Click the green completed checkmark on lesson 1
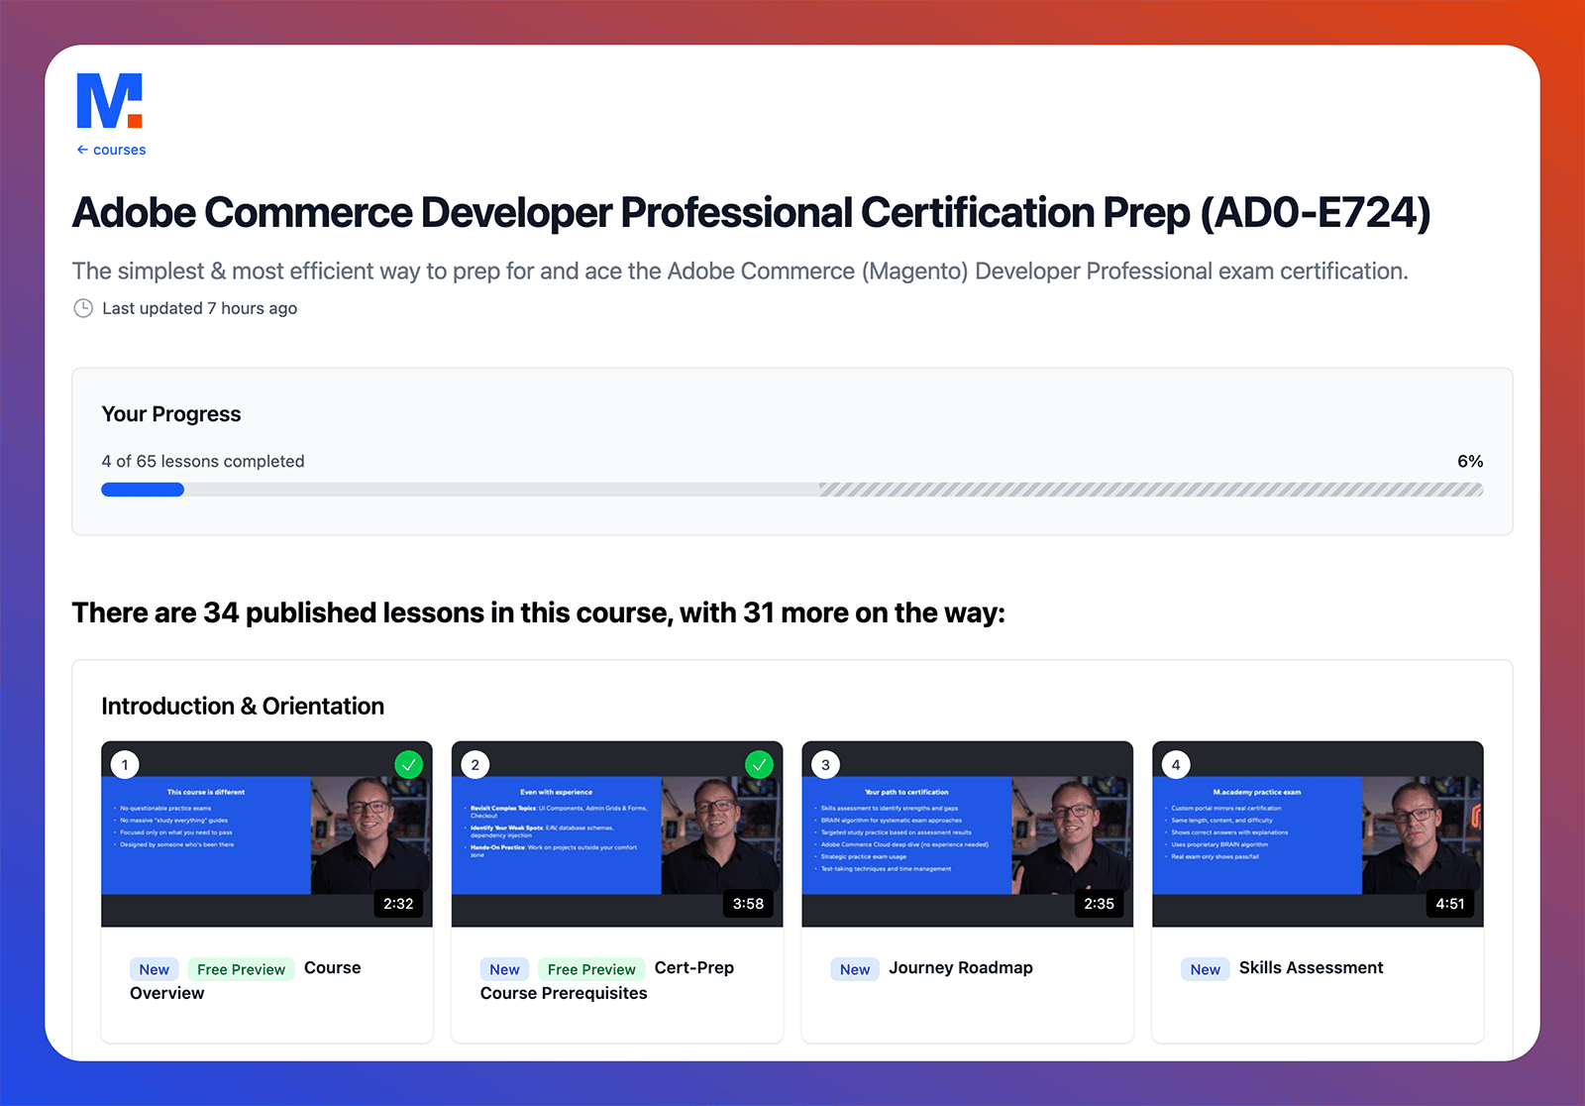Screen dimensions: 1585x1106 pyautogui.click(x=408, y=765)
